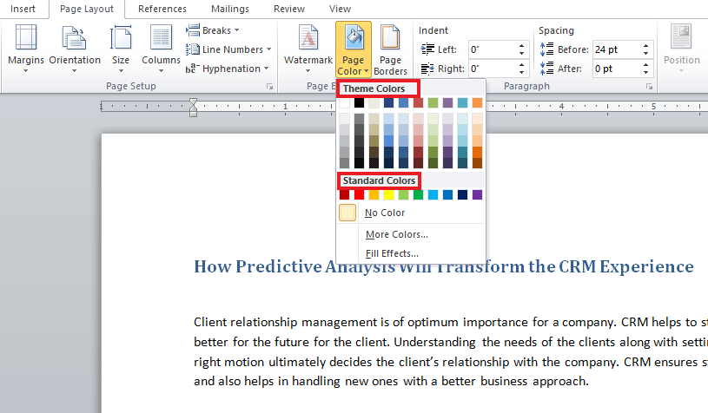The image size is (708, 413).
Task: Pick the purple standard color
Action: [x=477, y=194]
